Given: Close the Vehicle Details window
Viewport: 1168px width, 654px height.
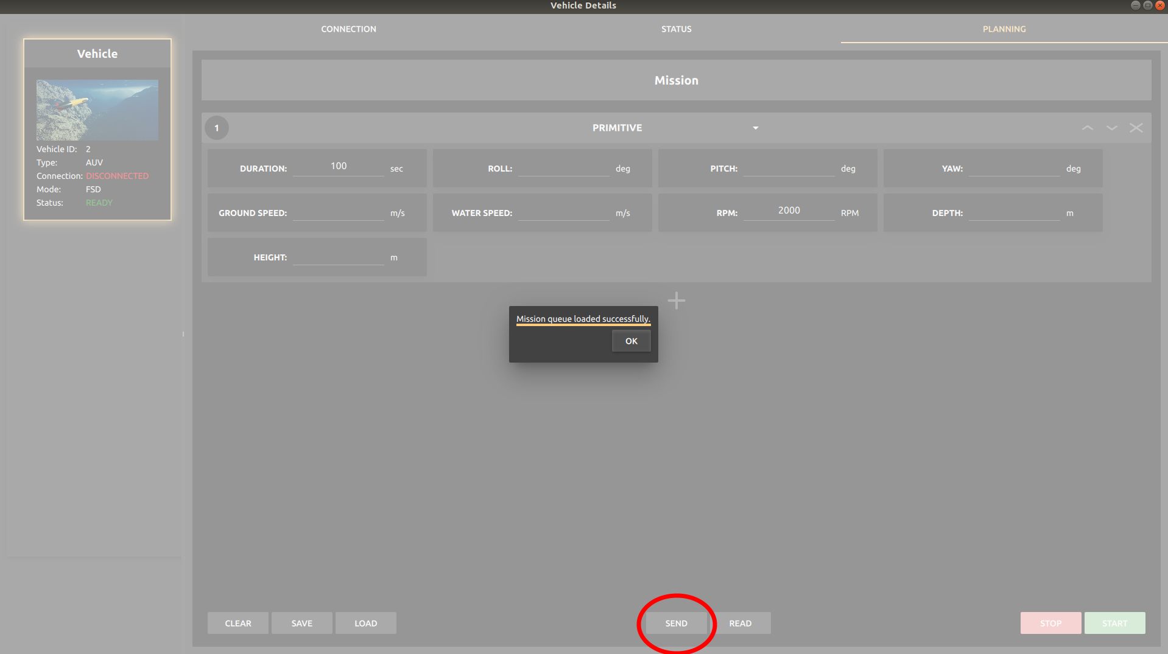Looking at the screenshot, I should click(1159, 5).
